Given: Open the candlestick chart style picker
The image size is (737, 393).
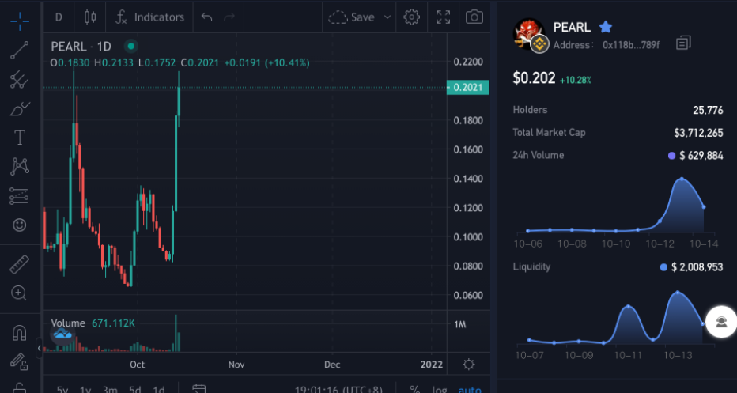Looking at the screenshot, I should tap(89, 17).
